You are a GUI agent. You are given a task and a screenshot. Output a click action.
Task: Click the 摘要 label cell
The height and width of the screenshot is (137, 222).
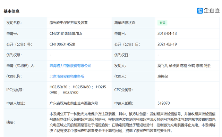25,122
